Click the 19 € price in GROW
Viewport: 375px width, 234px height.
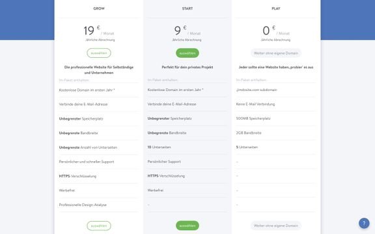[x=92, y=31]
